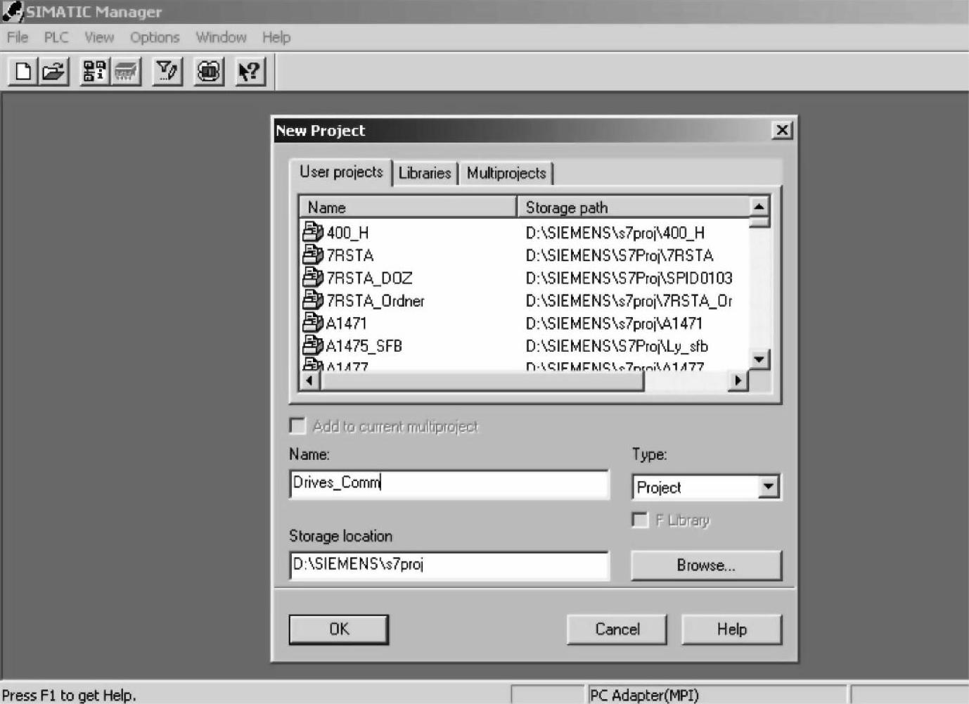The width and height of the screenshot is (969, 704).
Task: Click the Name column header
Action: (x=408, y=207)
